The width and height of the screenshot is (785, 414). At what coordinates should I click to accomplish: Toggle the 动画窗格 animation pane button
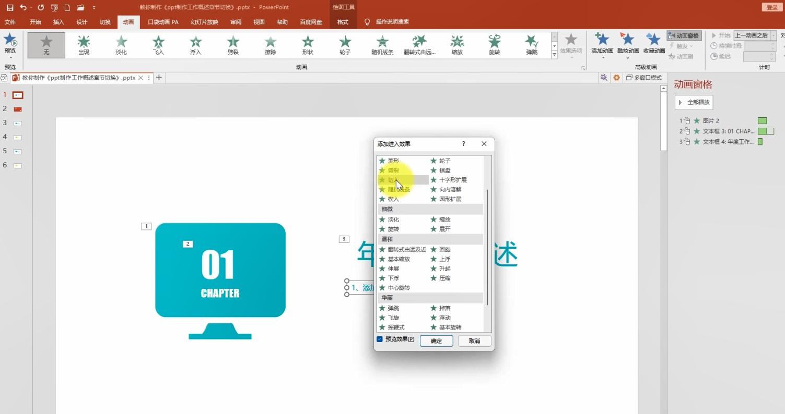coord(684,35)
